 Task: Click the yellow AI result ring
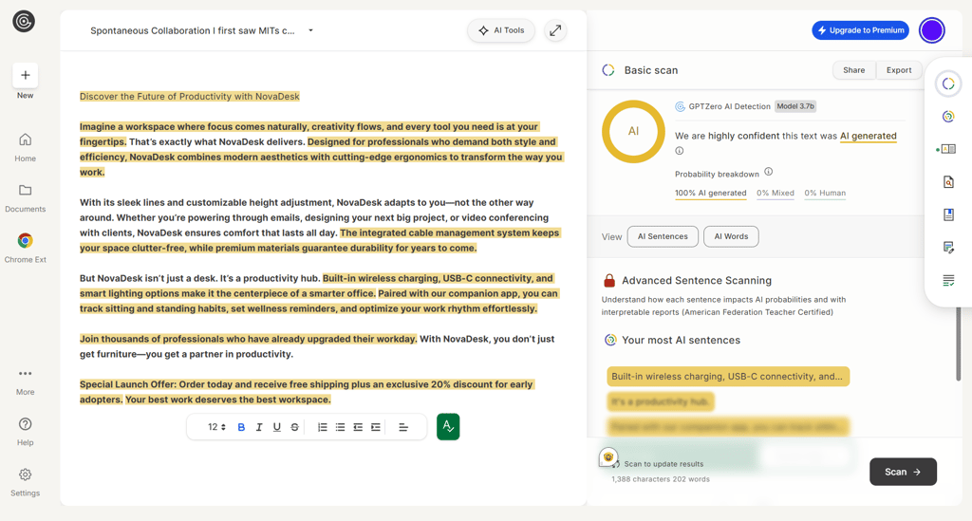click(633, 131)
